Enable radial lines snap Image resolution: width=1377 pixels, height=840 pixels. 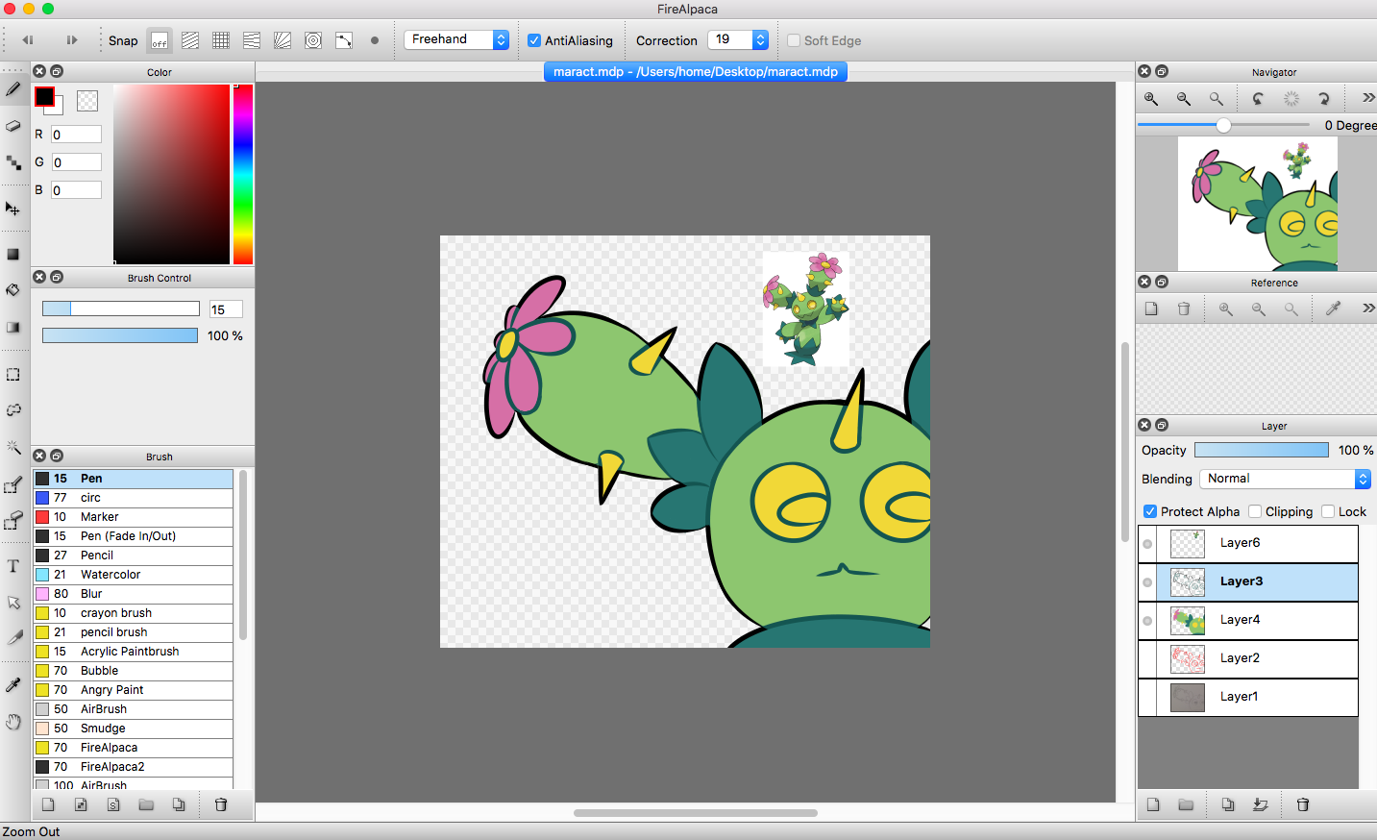pyautogui.click(x=283, y=40)
